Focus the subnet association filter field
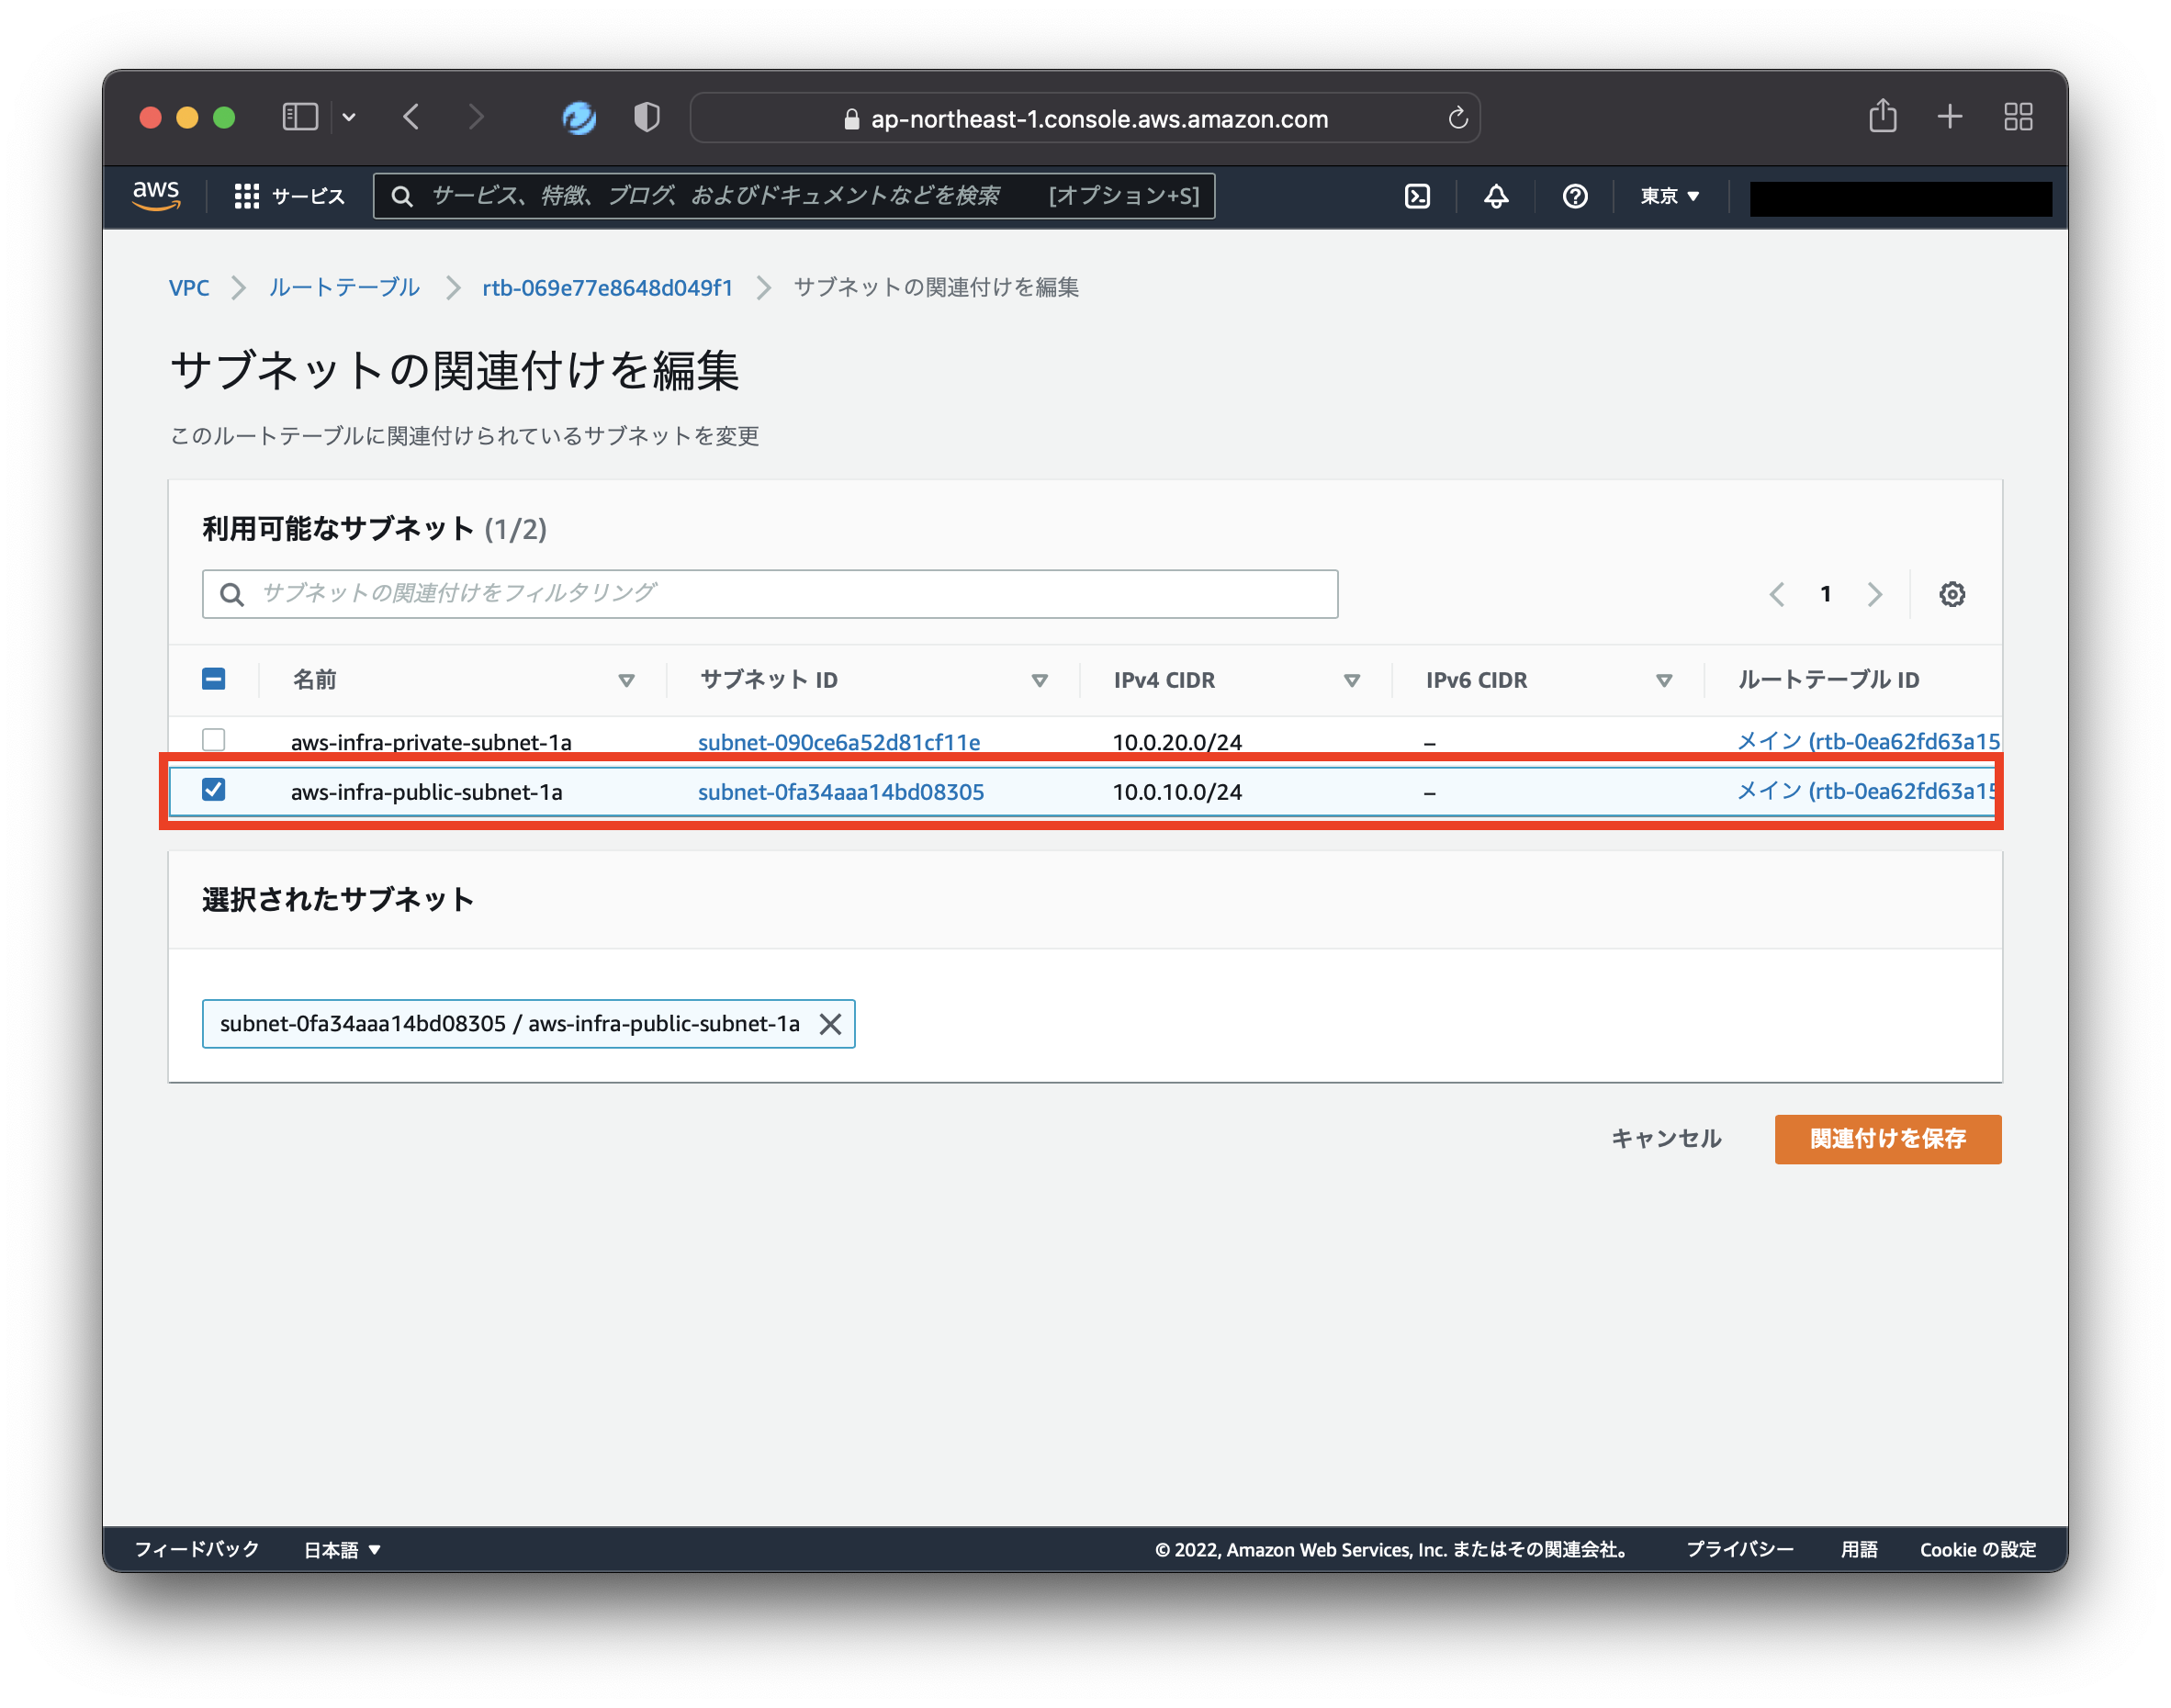Image resolution: width=2171 pixels, height=1708 pixels. click(x=770, y=594)
